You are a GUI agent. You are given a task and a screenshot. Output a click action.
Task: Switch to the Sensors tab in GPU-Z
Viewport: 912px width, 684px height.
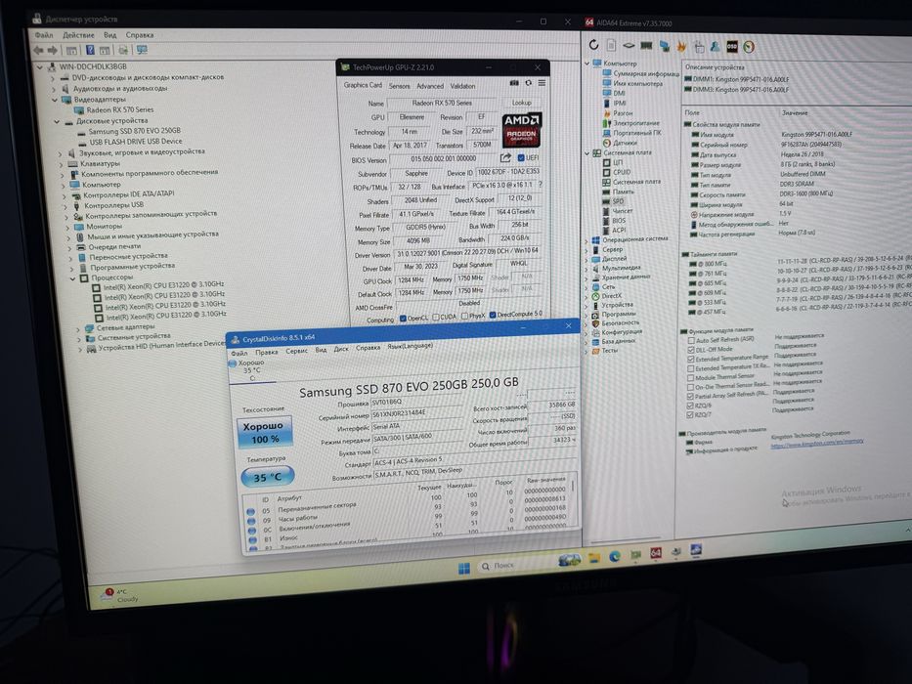click(x=399, y=86)
